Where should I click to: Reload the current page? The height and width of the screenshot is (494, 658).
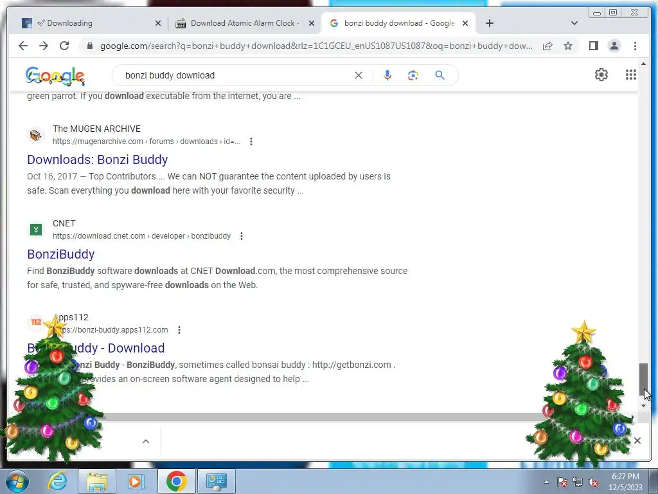click(64, 46)
